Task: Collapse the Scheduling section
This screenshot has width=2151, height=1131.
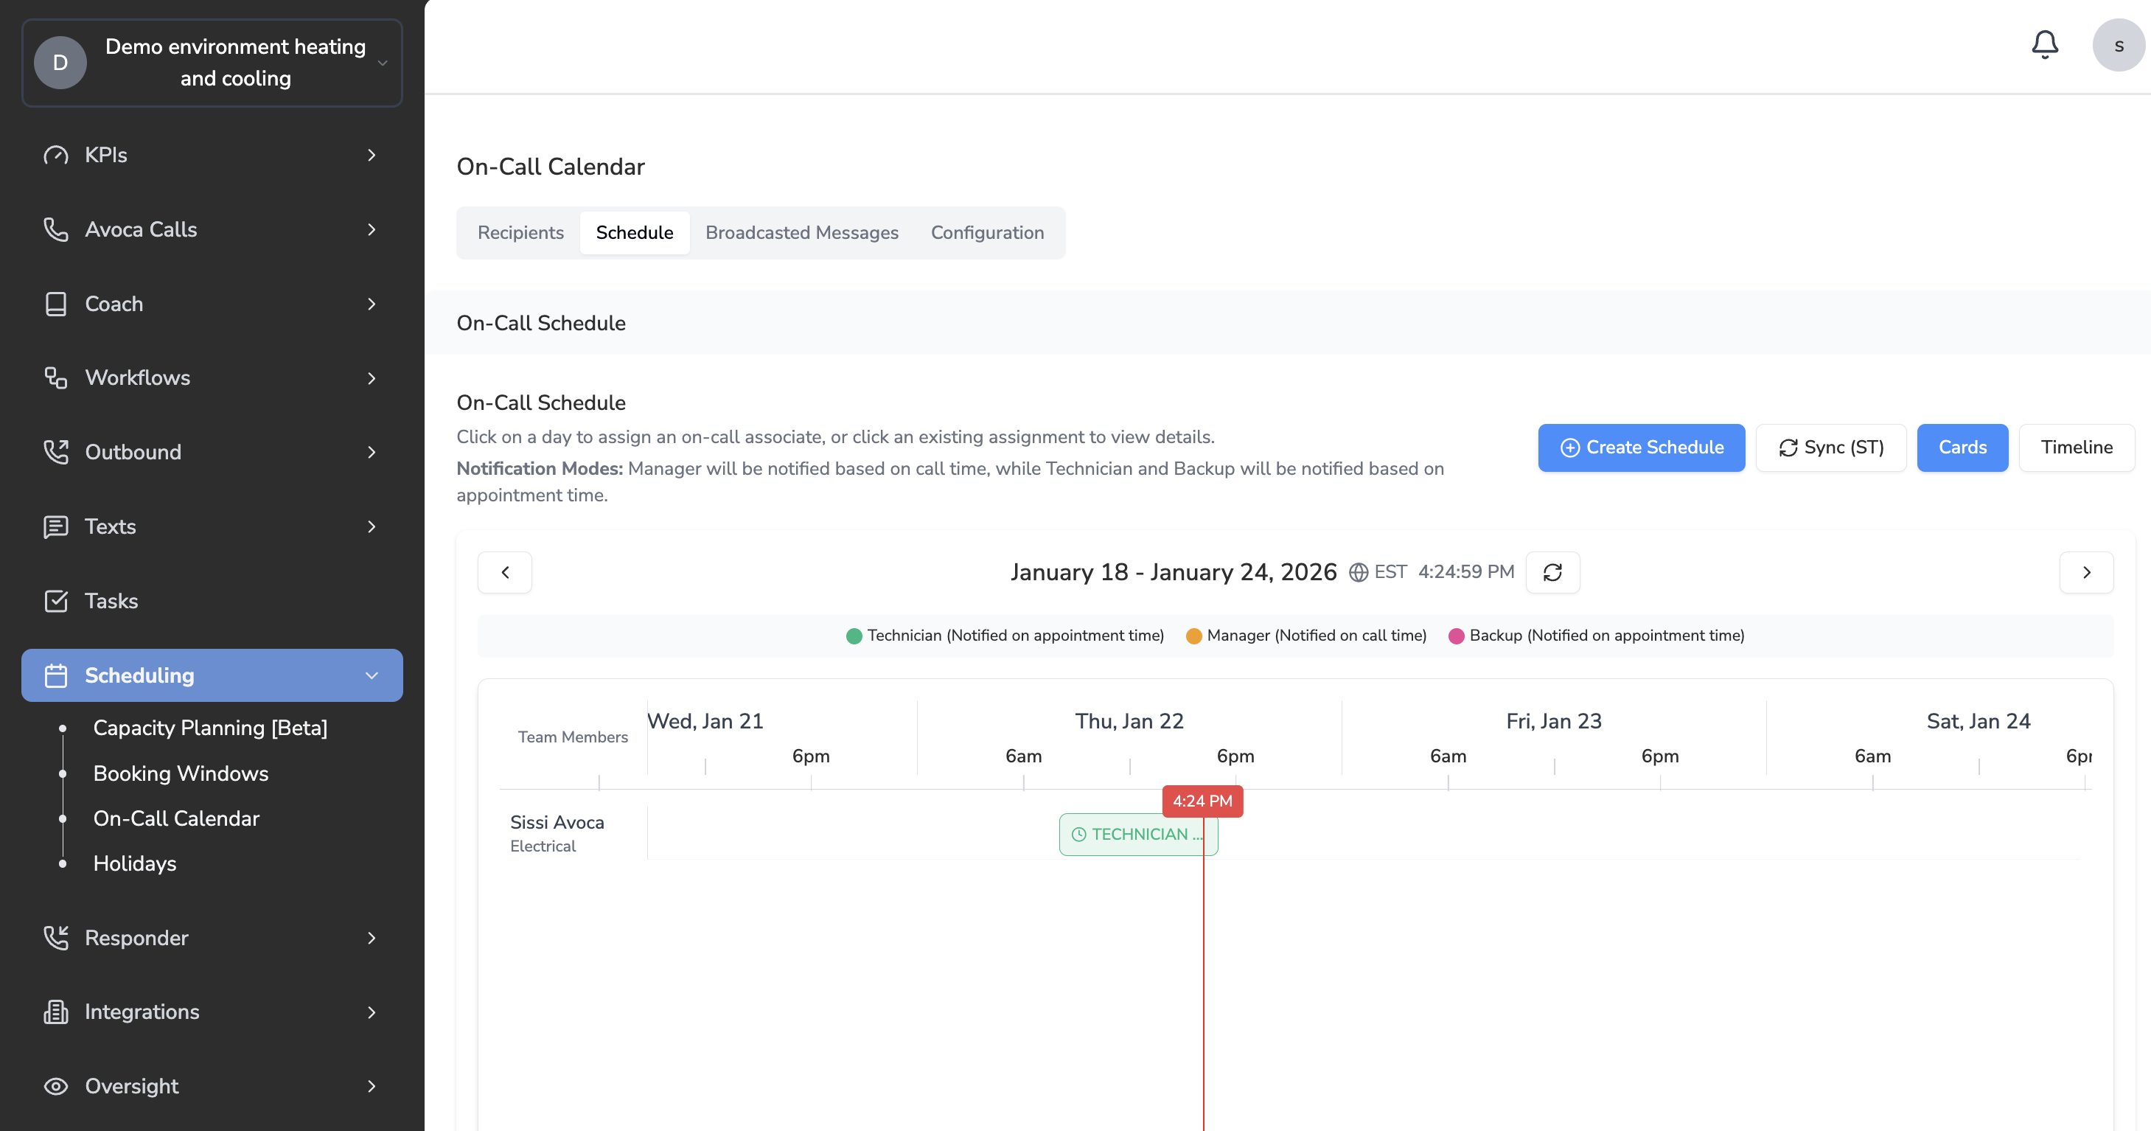Action: coord(372,675)
